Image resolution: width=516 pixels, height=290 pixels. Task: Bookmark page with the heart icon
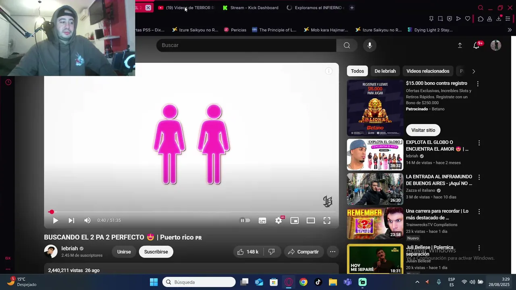(x=468, y=19)
